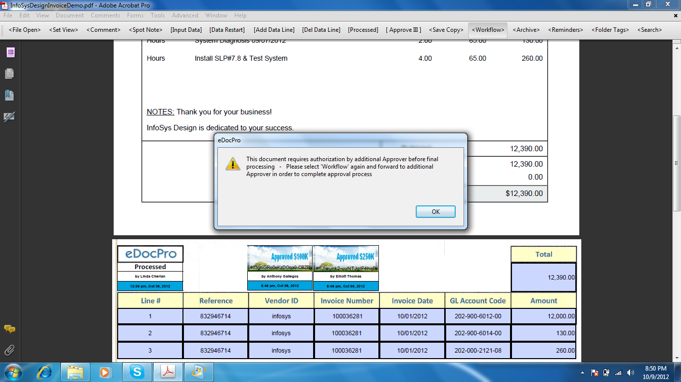Click GL Account Code 202-900-6014-00 field
The width and height of the screenshot is (681, 382).
click(478, 333)
